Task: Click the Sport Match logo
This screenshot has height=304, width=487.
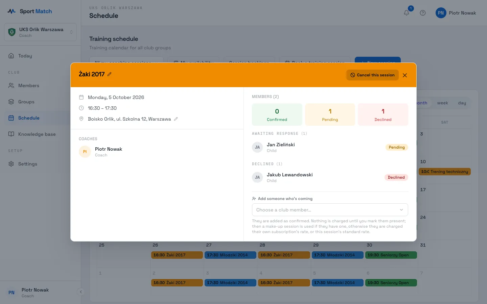Action: click(30, 11)
